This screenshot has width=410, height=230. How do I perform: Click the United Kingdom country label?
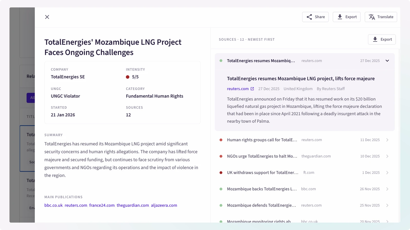(298, 89)
